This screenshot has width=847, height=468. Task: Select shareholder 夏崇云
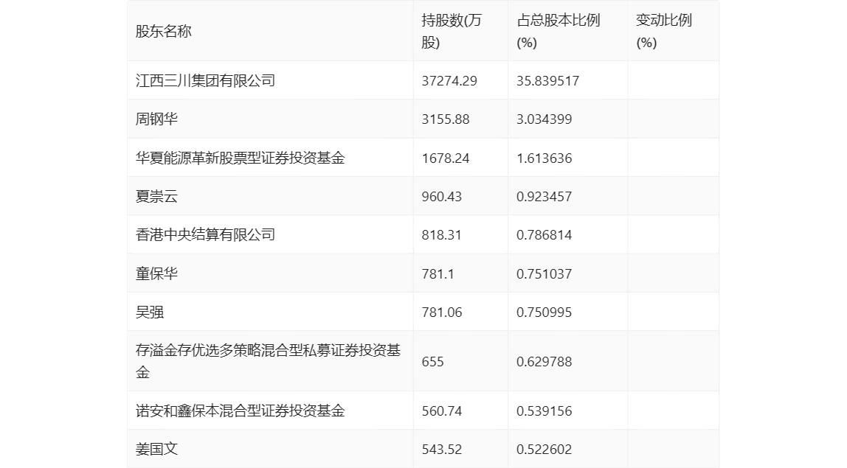coord(156,197)
